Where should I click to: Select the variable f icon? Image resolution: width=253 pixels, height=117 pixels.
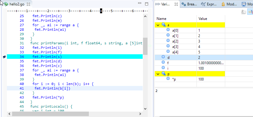tap(163, 62)
